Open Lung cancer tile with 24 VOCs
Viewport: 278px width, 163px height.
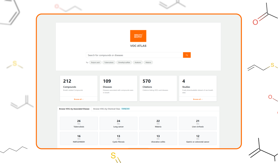118,123
